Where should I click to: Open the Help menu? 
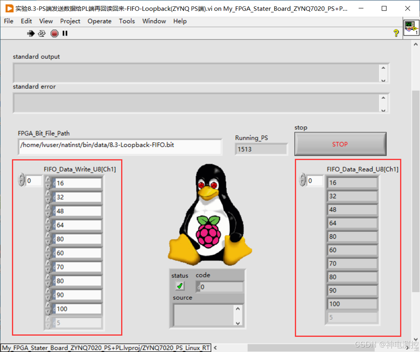(180, 21)
